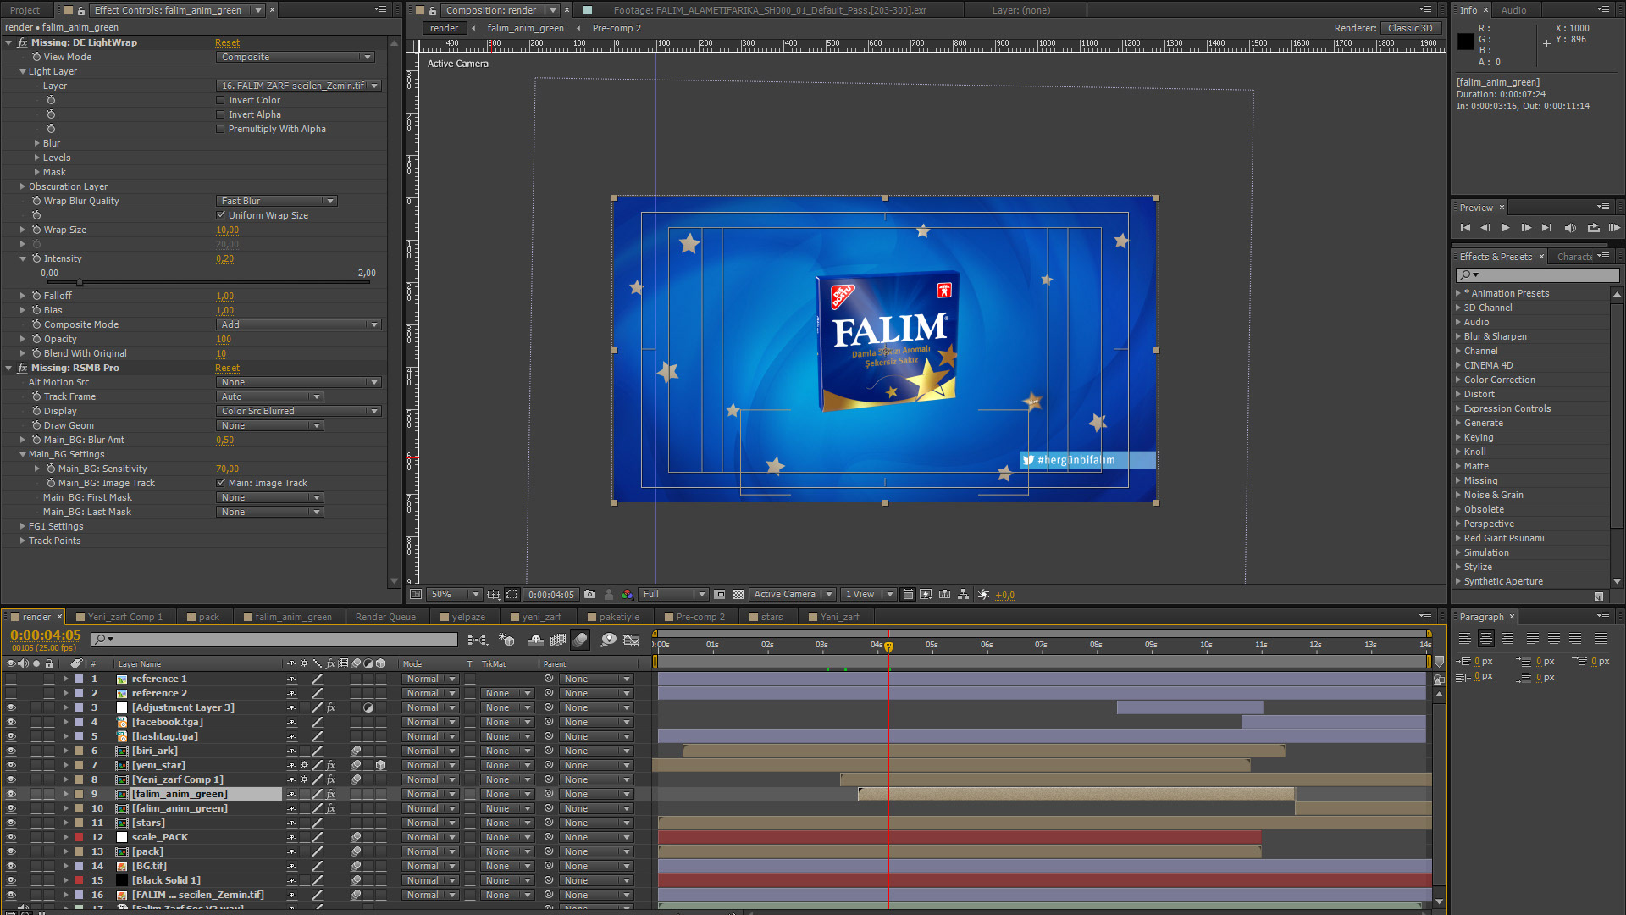The height and width of the screenshot is (915, 1626).
Task: Open the Composite Mode dropdown set to Add
Action: (x=298, y=324)
